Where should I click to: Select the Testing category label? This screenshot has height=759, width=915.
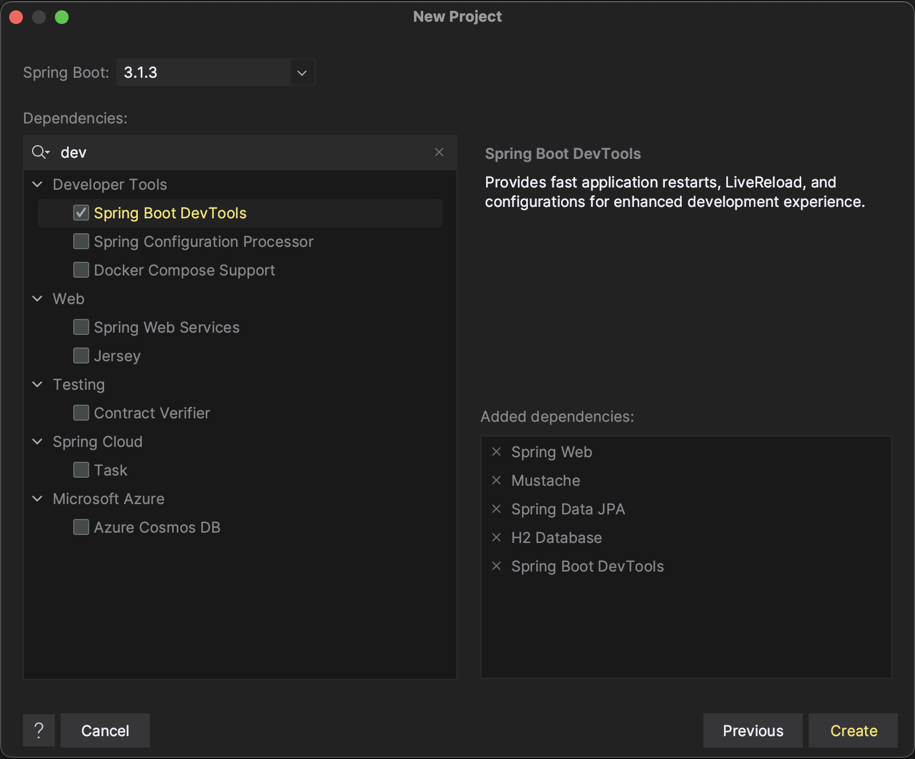click(79, 385)
